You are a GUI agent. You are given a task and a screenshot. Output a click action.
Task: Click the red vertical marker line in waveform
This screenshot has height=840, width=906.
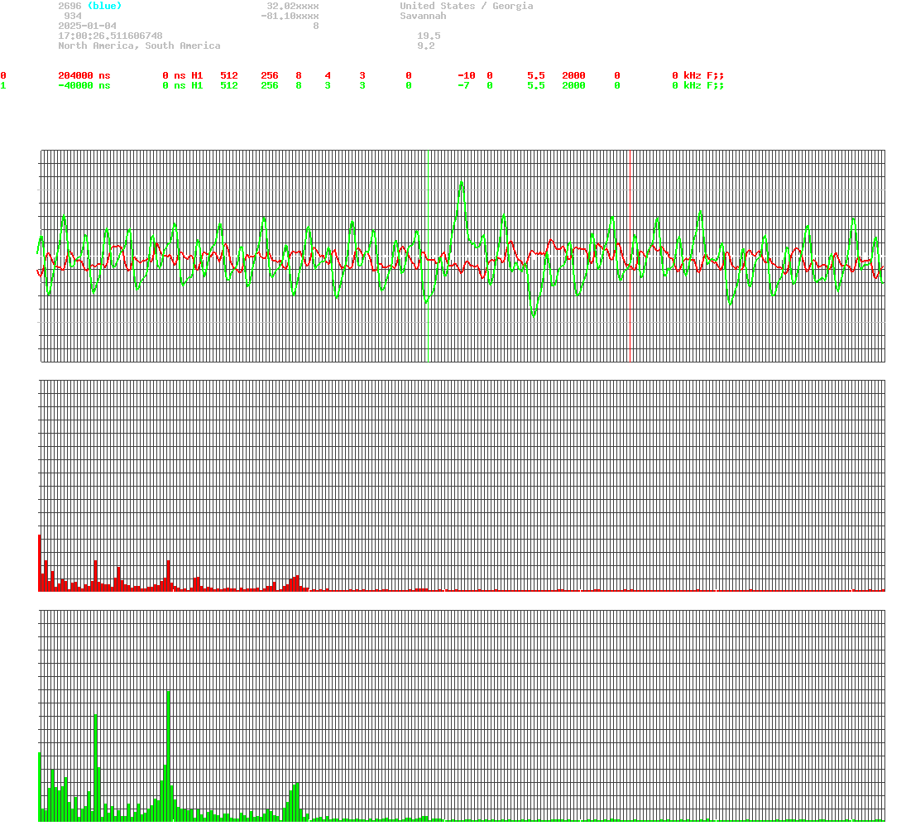coord(630,256)
